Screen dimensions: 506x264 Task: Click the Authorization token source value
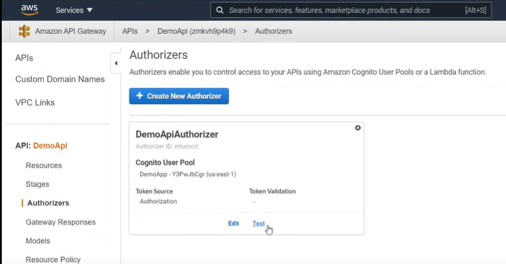tap(158, 201)
